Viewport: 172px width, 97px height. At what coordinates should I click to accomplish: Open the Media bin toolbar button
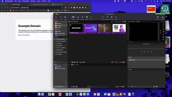coord(163,18)
